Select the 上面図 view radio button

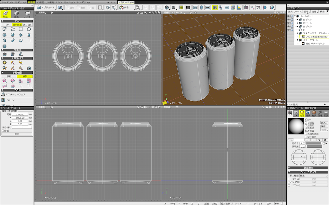pyautogui.click(x=306, y=125)
